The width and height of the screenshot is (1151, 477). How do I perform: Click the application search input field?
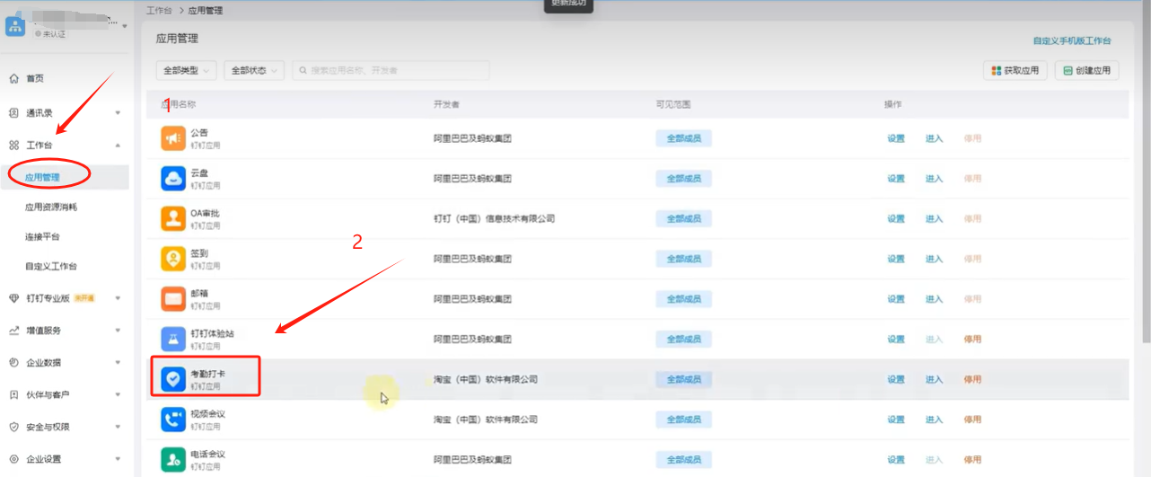395,70
